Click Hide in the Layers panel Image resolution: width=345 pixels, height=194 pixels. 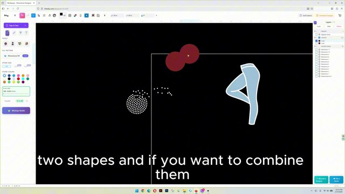coord(329,26)
